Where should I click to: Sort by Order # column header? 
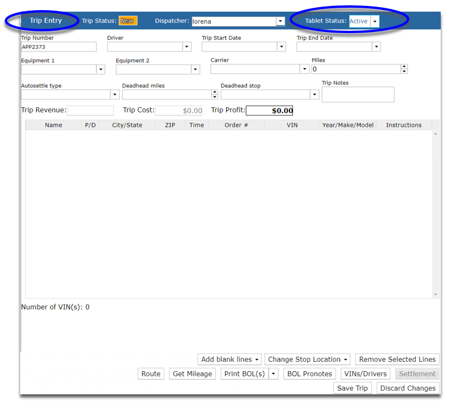pyautogui.click(x=236, y=125)
